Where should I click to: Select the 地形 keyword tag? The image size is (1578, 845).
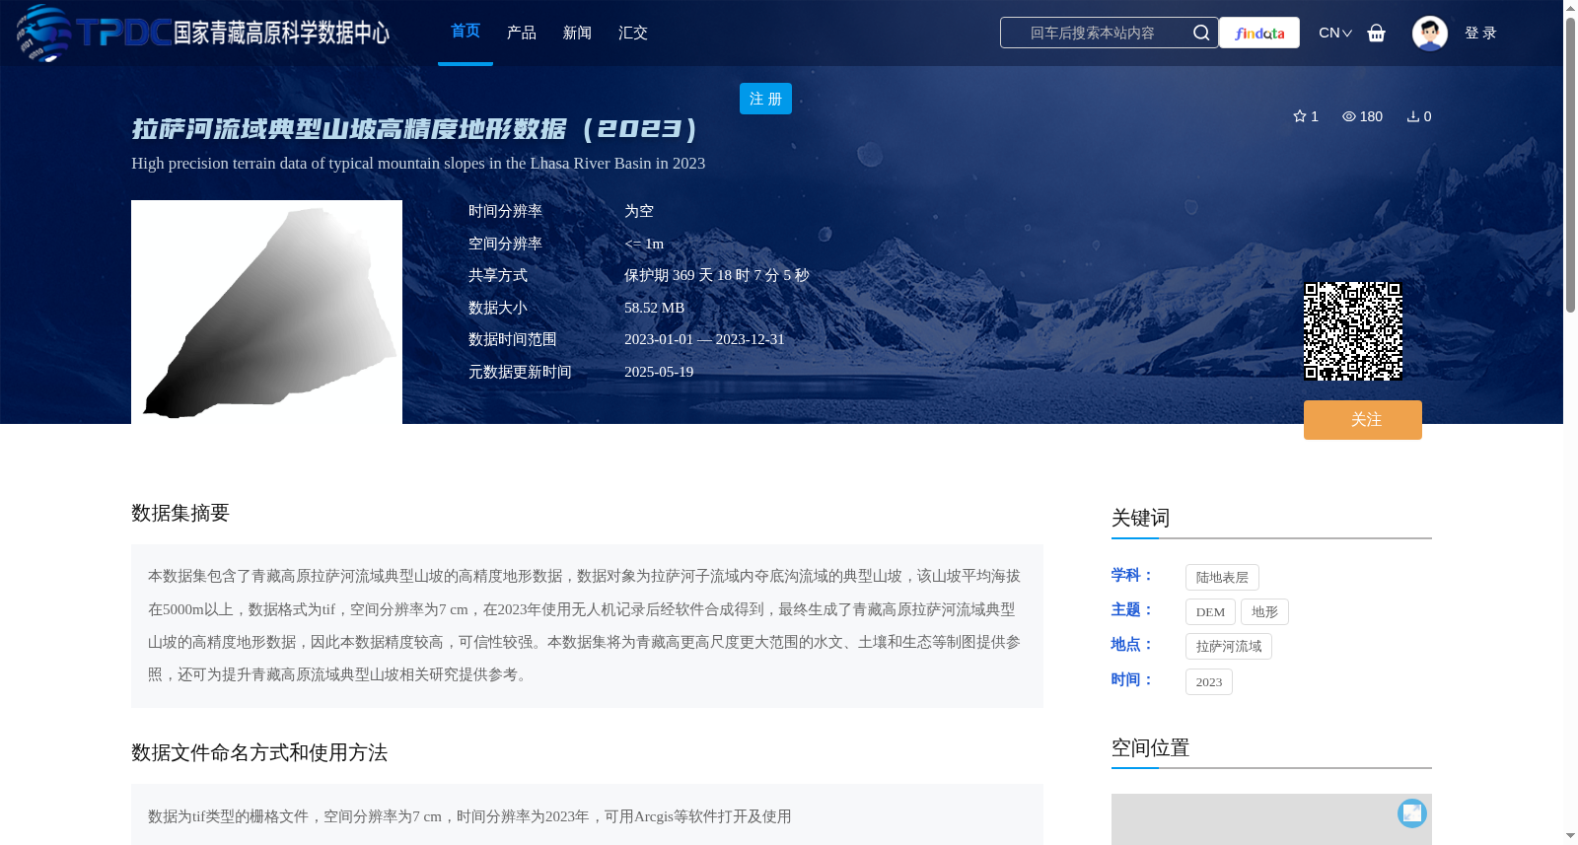(x=1264, y=611)
